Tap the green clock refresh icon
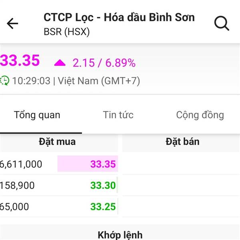 [x=5, y=81]
